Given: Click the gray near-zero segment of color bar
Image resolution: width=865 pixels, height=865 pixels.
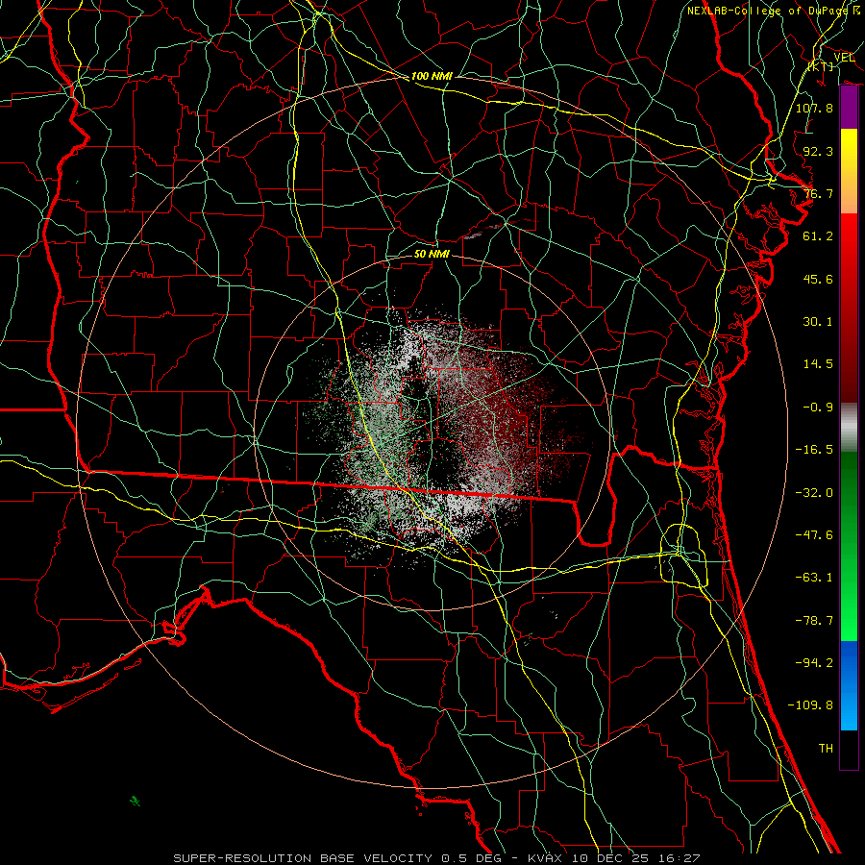Looking at the screenshot, I should point(849,428).
